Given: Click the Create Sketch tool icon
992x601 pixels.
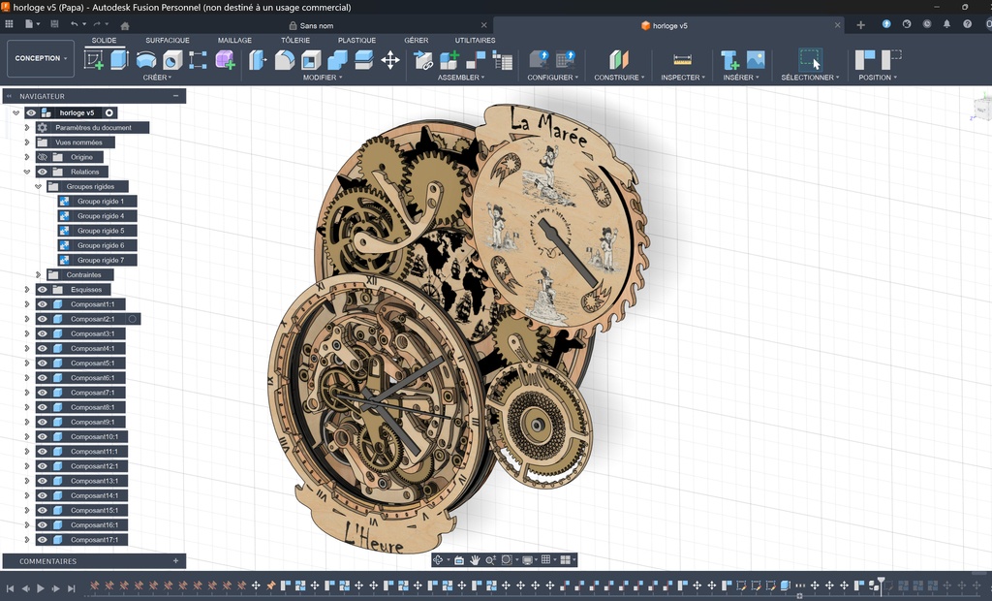Looking at the screenshot, I should click(94, 60).
